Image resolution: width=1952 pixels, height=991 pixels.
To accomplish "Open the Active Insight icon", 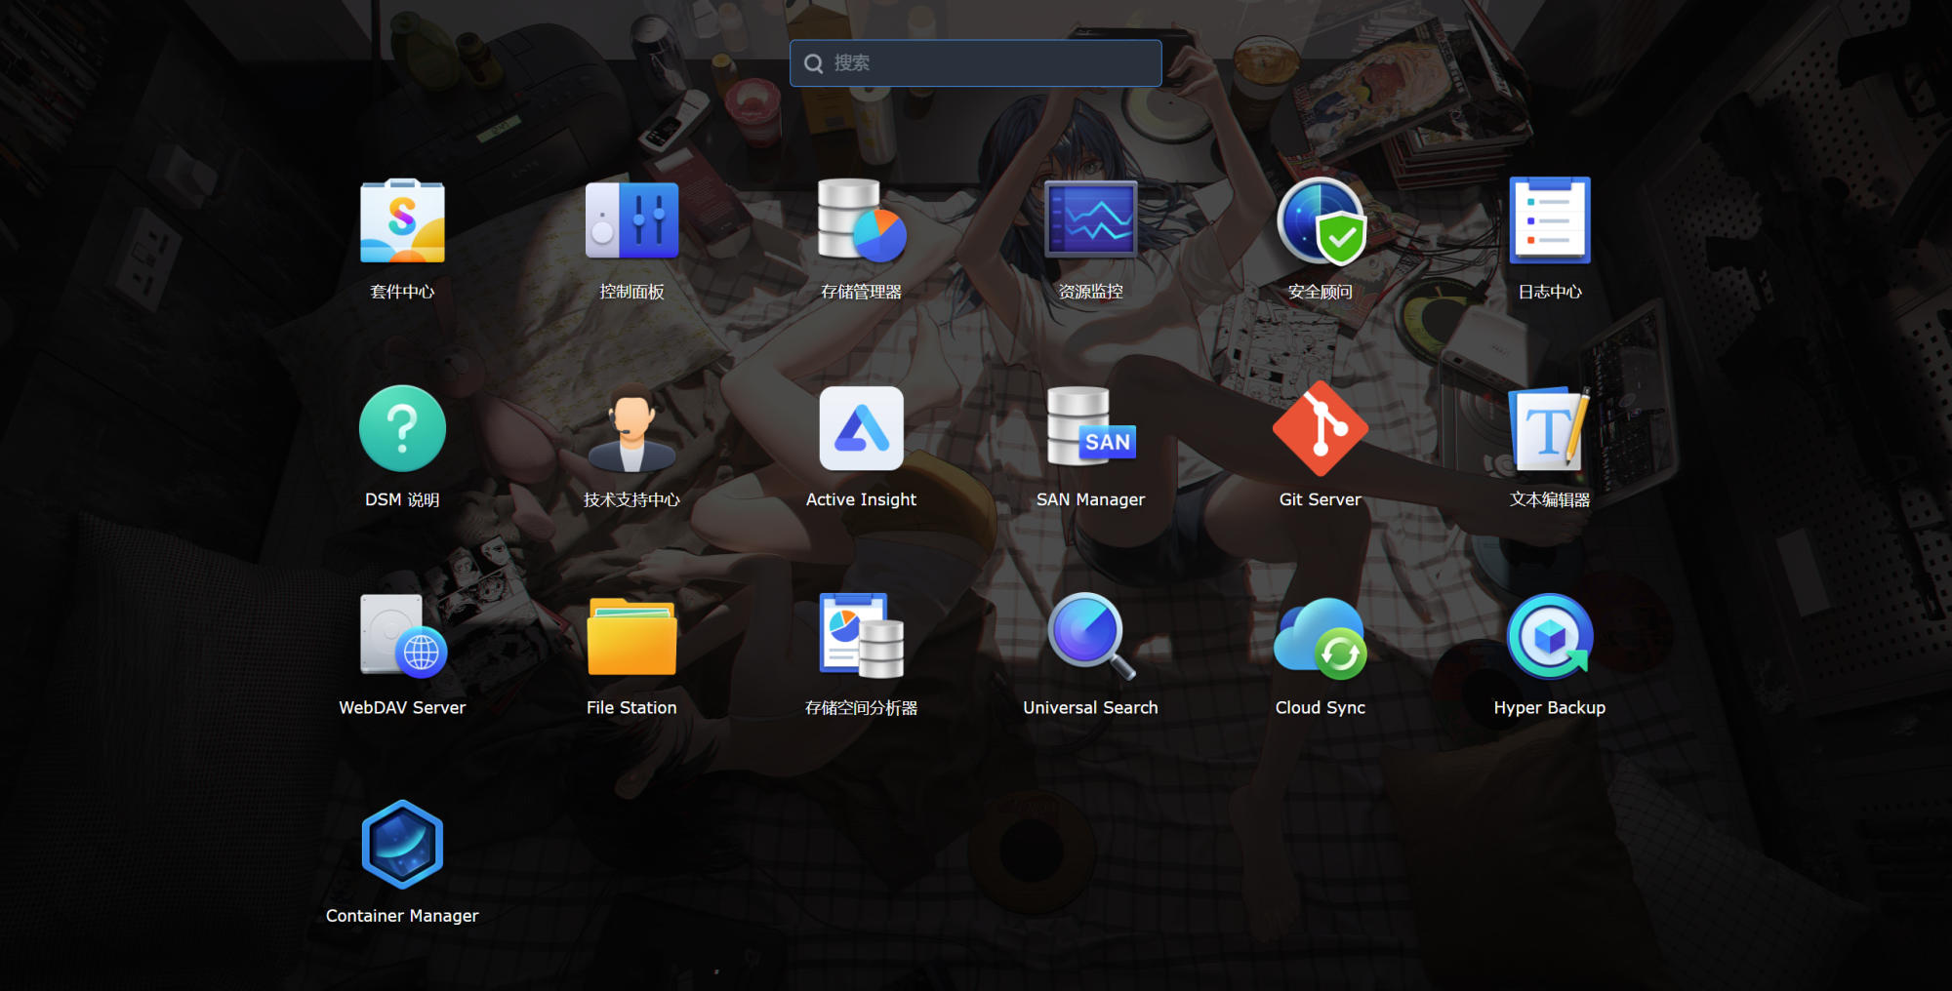I will click(x=862, y=429).
